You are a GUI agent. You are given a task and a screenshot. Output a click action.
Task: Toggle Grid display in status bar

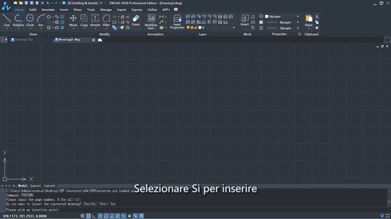(88, 216)
